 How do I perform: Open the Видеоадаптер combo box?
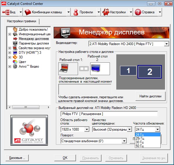(x=166, y=44)
